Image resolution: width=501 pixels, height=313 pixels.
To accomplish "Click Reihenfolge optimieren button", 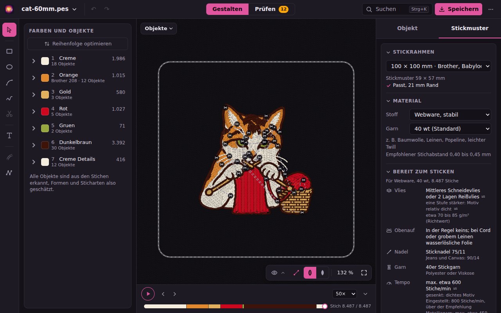I will (x=77, y=44).
